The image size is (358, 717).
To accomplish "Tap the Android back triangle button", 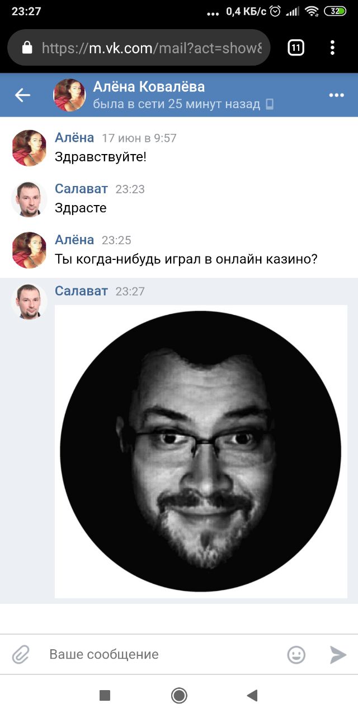I will tap(252, 696).
